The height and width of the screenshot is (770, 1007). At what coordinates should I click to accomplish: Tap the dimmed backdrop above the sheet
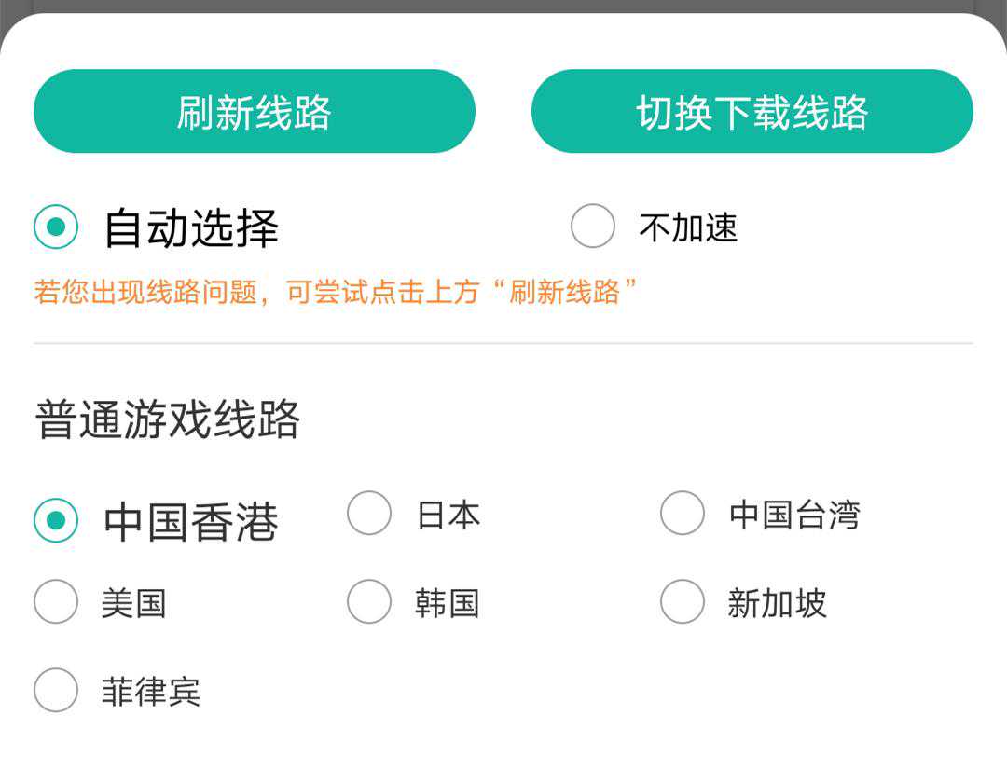coord(504,6)
